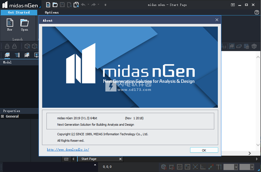Open the downloadly.ir hyperlink

coord(68,150)
